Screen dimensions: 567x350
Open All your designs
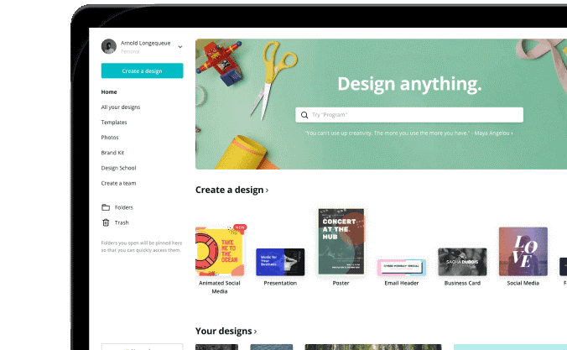pyautogui.click(x=121, y=107)
